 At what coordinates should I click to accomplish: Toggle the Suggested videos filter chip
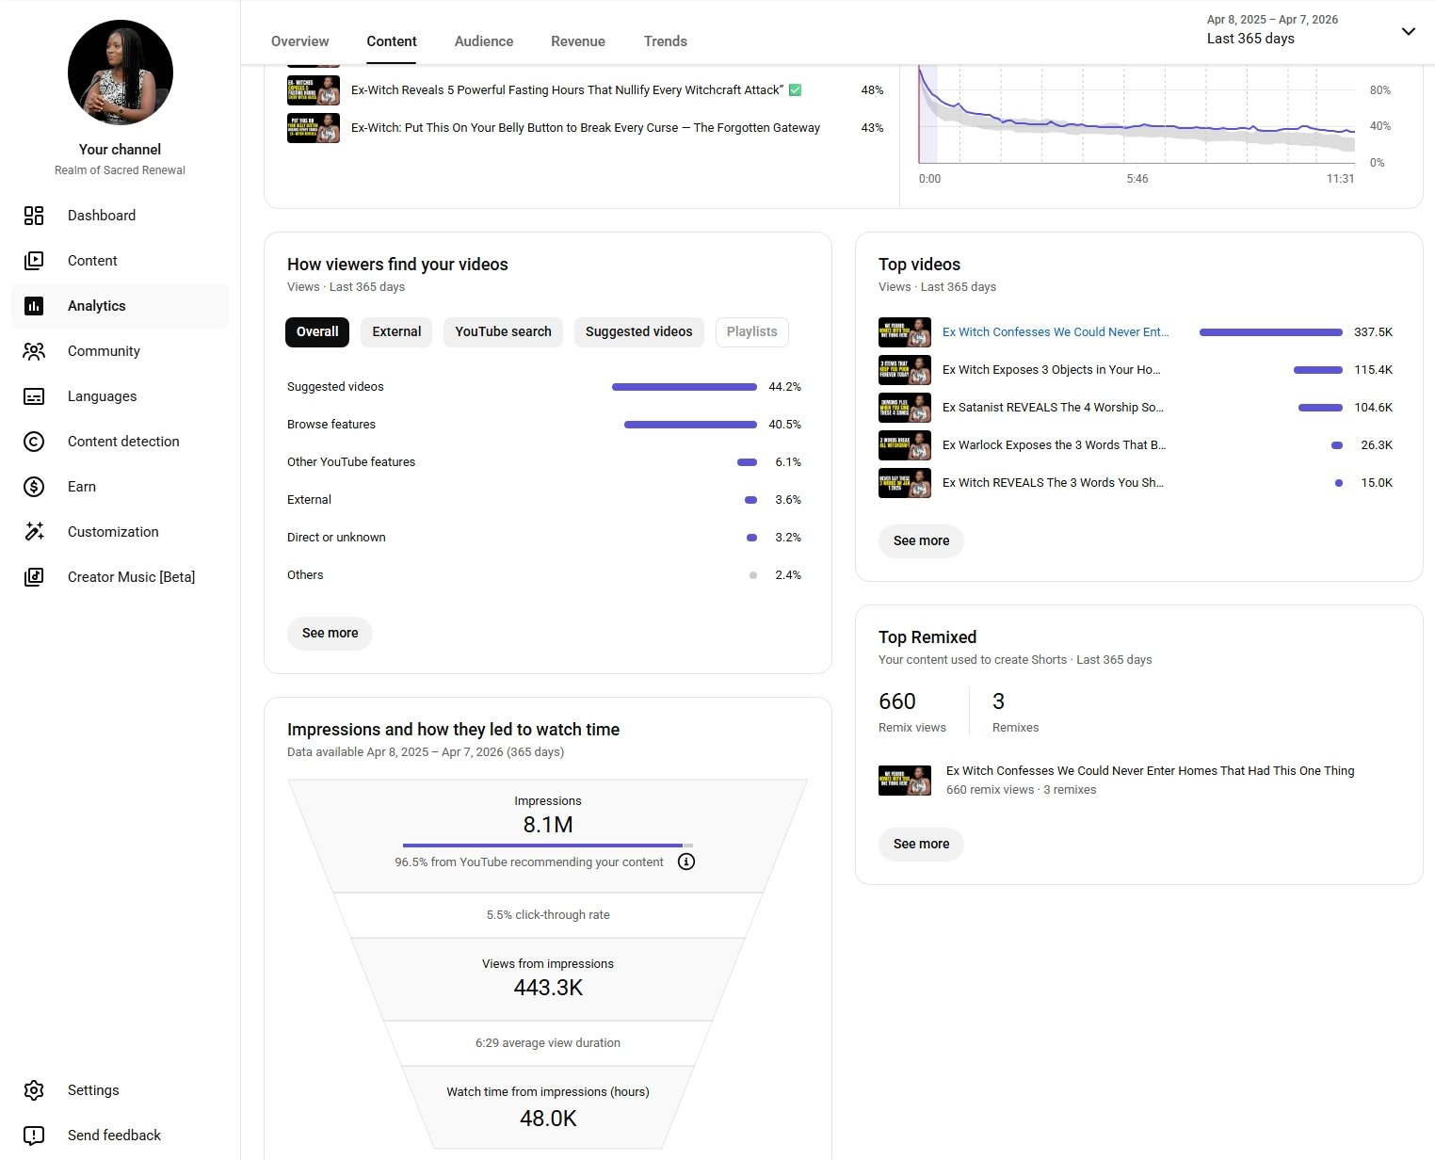click(x=638, y=332)
